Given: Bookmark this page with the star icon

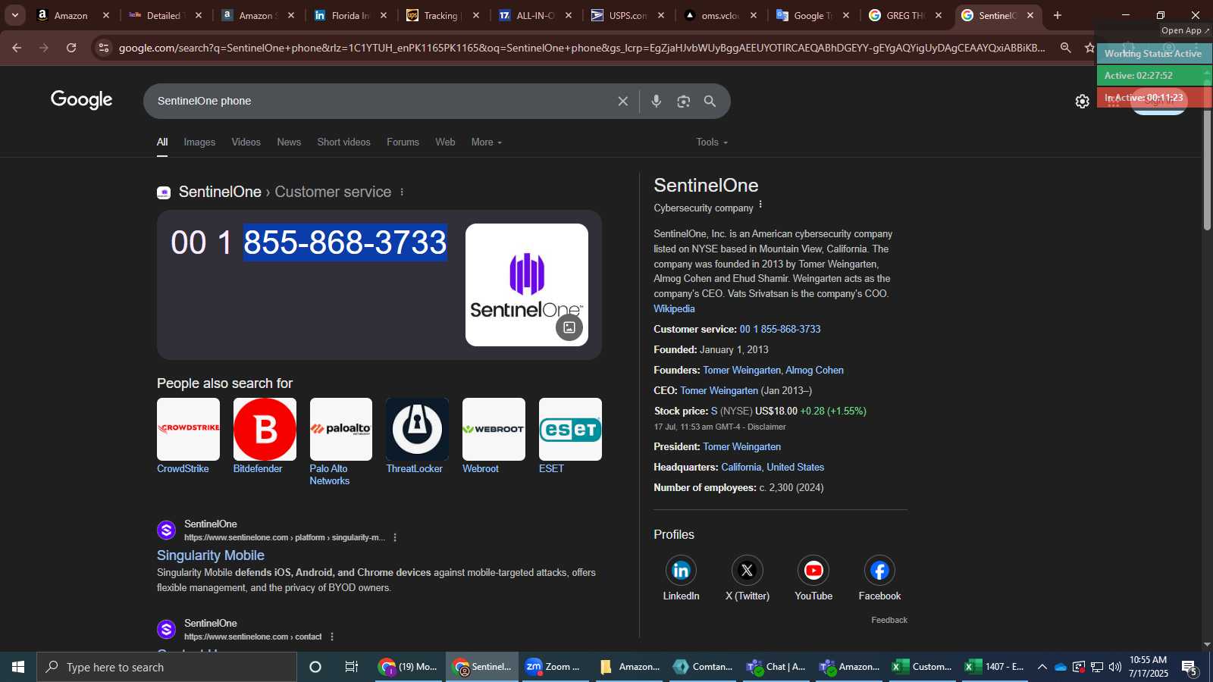Looking at the screenshot, I should (x=1089, y=48).
